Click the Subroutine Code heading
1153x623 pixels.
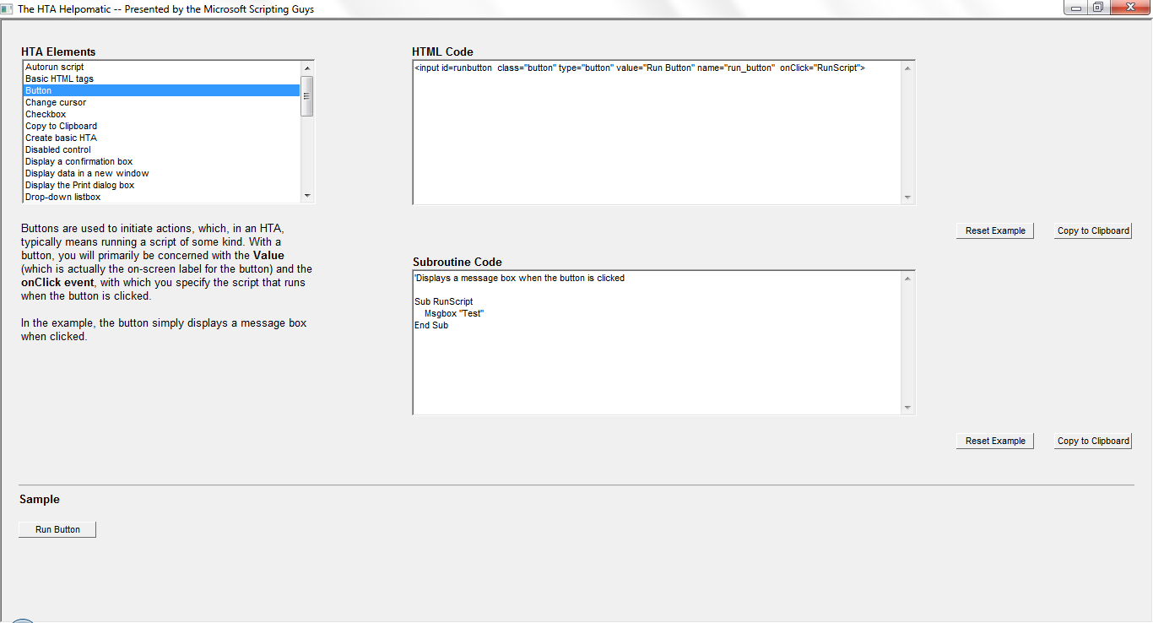point(457,262)
